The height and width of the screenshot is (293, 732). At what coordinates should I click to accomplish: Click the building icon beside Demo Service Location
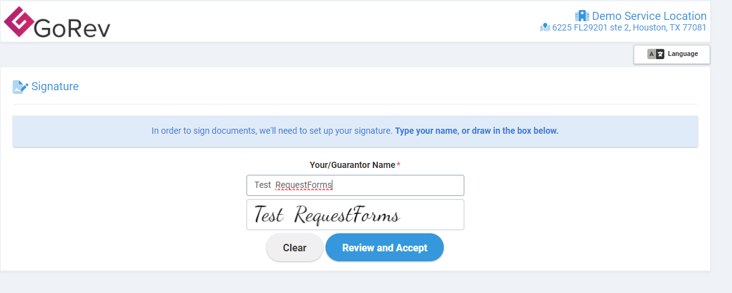point(582,16)
